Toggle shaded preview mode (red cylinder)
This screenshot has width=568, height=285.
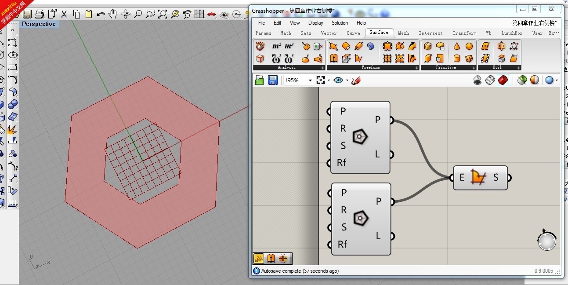pyautogui.click(x=503, y=80)
